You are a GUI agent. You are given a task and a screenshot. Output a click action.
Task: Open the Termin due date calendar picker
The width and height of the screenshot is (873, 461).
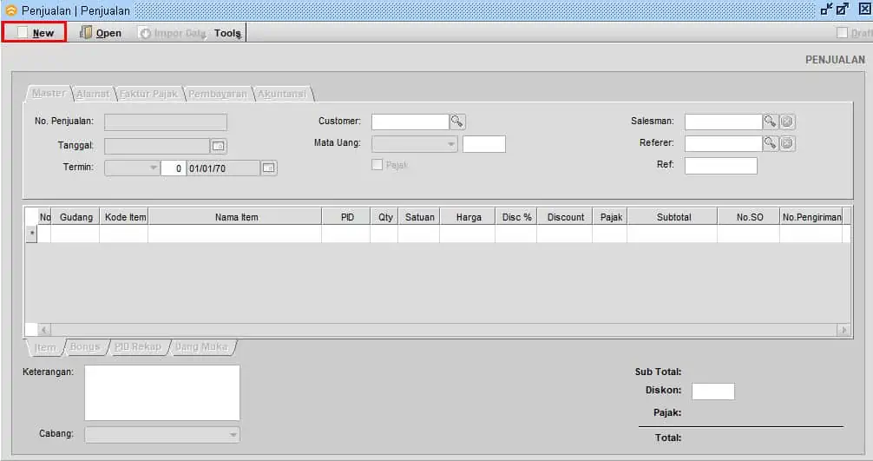point(269,168)
